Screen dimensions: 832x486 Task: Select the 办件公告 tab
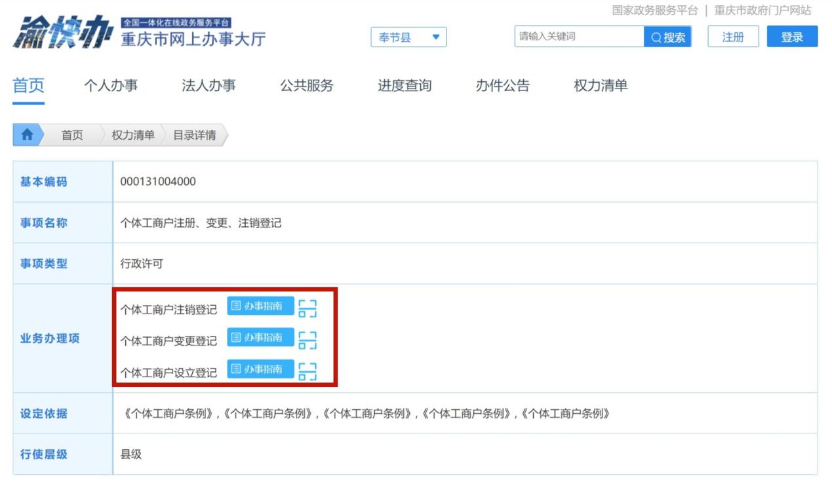pyautogui.click(x=503, y=85)
